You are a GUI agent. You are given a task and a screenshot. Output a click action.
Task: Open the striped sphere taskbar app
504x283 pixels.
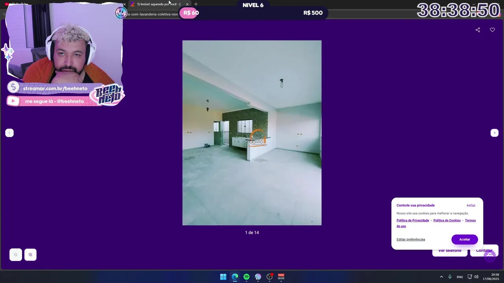click(258, 277)
